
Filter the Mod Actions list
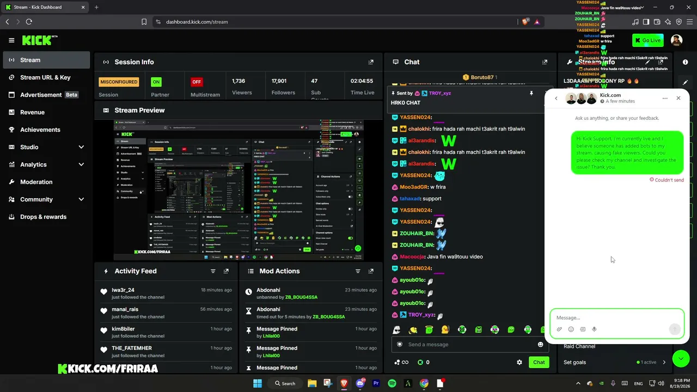[x=358, y=271]
